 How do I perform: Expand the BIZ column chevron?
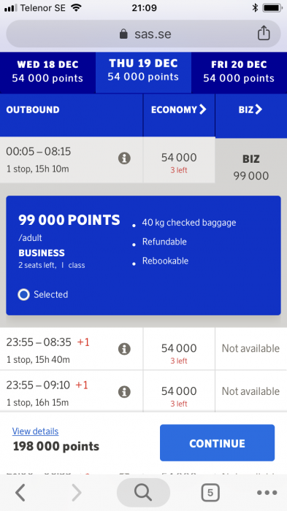pyautogui.click(x=259, y=109)
